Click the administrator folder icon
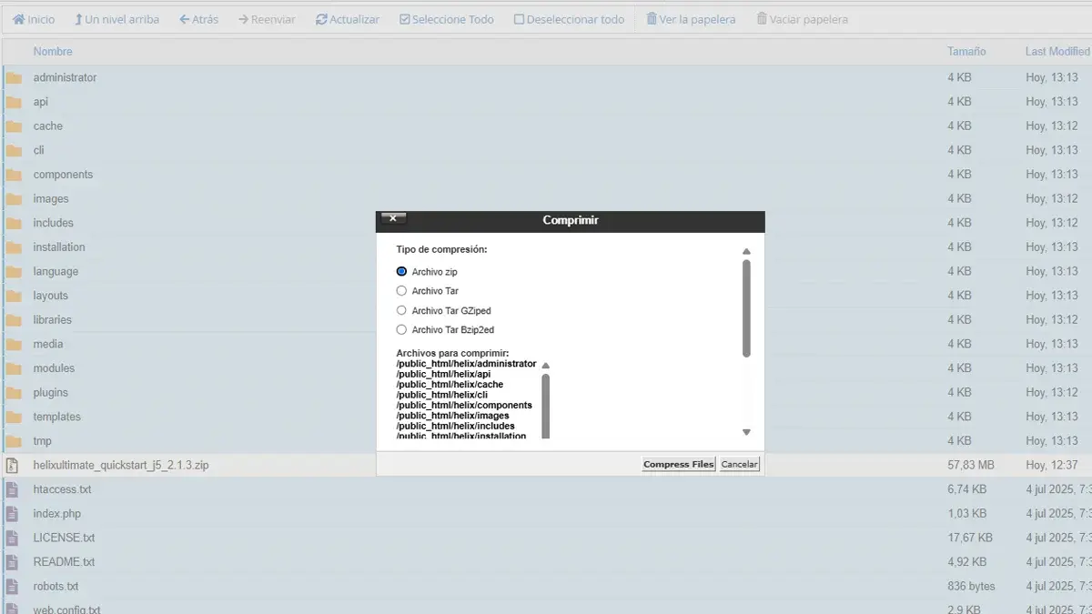The image size is (1092, 614). click(14, 78)
